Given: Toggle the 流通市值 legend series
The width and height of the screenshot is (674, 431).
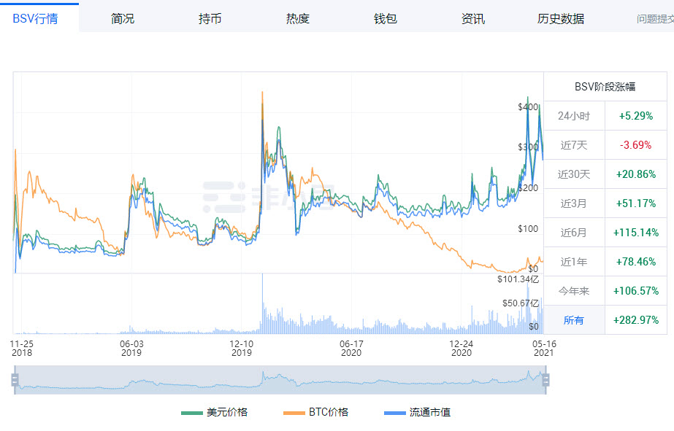Looking at the screenshot, I should 418,412.
